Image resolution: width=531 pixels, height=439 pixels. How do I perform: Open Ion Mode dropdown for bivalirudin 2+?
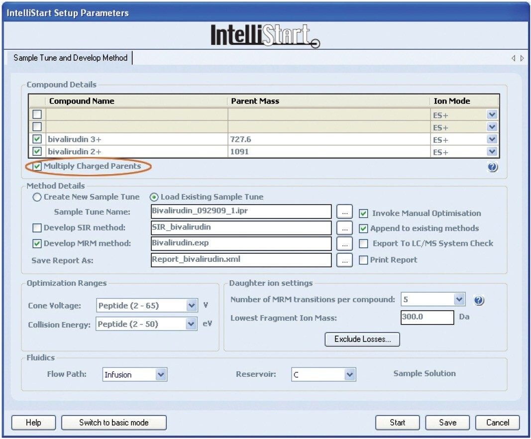492,151
